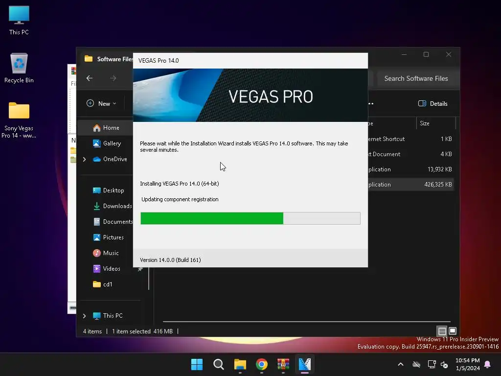
Task: Switch explorer to large thumbnails view
Action: coord(453,331)
